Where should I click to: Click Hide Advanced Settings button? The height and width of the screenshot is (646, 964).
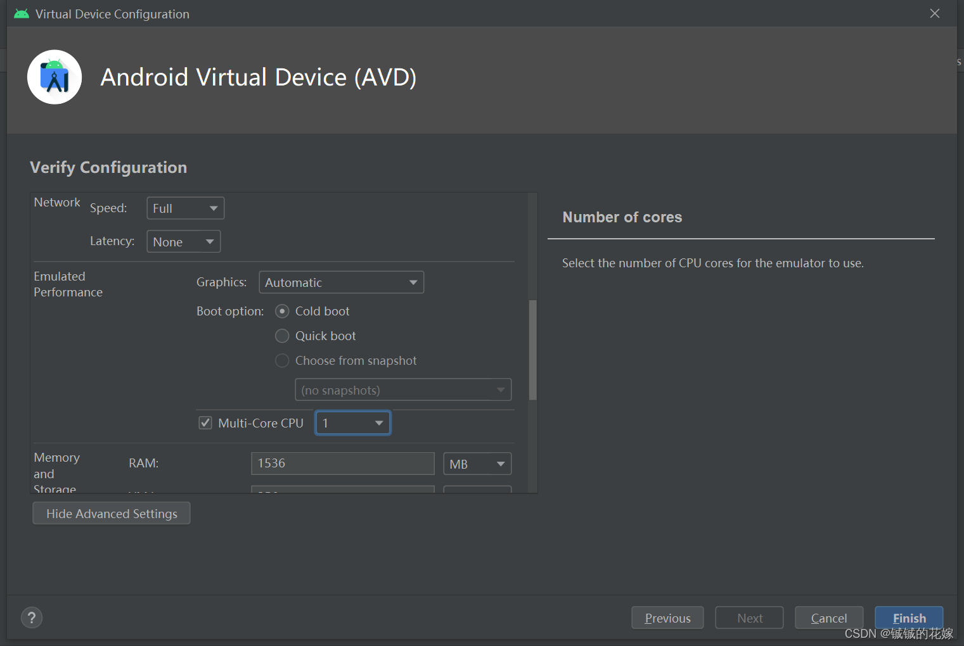[x=112, y=514]
